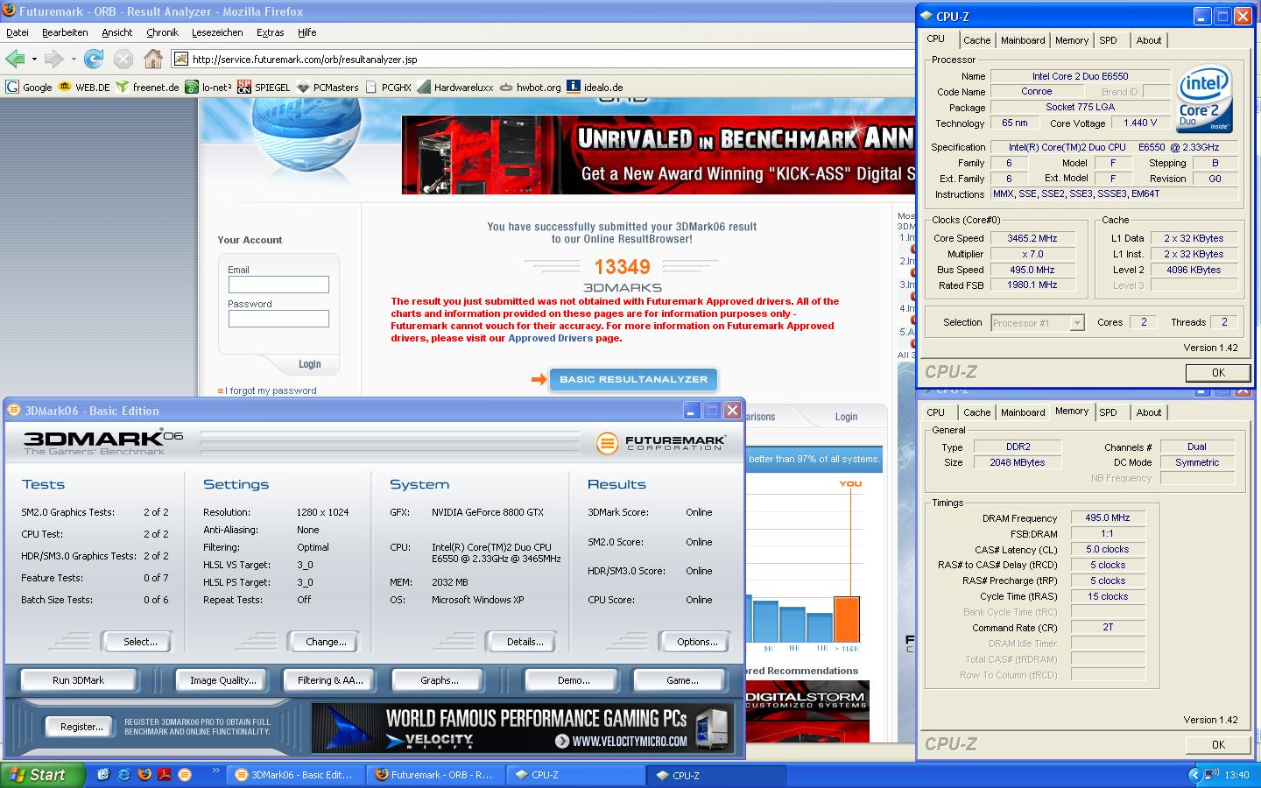
Task: Open Filtering & AA... in 3DMark06
Action: point(330,680)
